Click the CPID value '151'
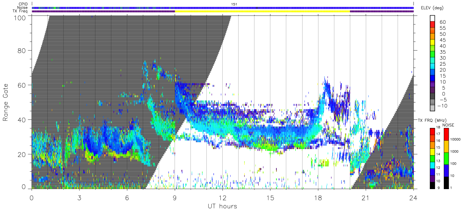465x214 pixels. click(234, 4)
